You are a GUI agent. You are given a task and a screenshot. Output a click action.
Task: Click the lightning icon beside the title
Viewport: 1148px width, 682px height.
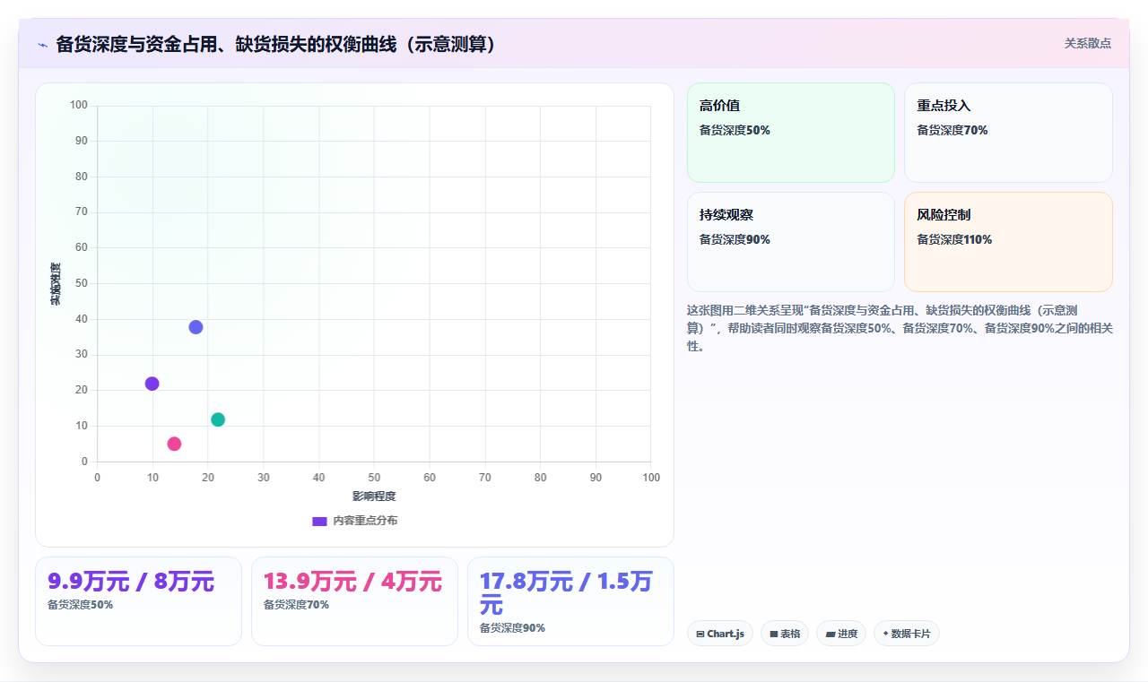[42, 45]
